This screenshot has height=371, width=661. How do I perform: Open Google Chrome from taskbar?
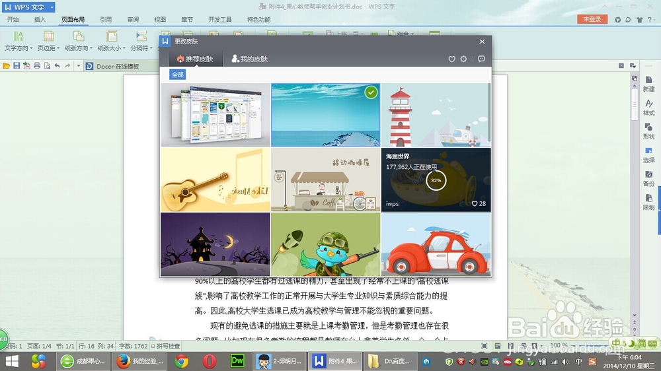pos(182,361)
